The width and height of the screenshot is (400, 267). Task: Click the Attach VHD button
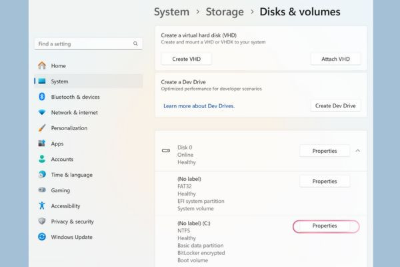335,59
